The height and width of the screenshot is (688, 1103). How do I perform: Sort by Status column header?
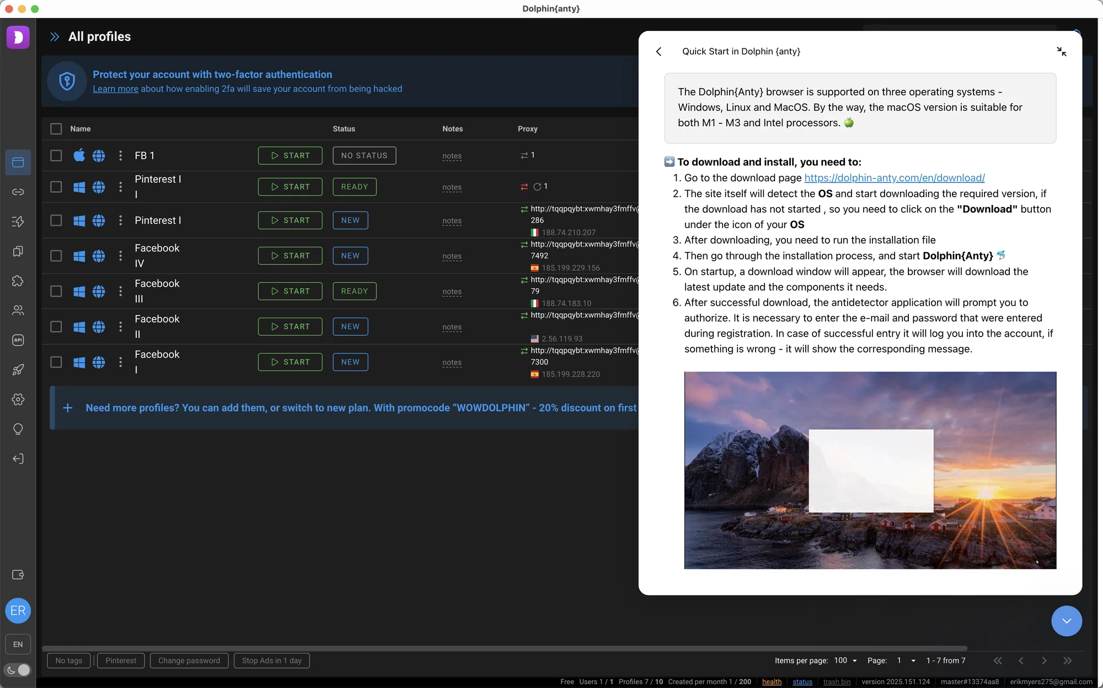[x=344, y=129]
